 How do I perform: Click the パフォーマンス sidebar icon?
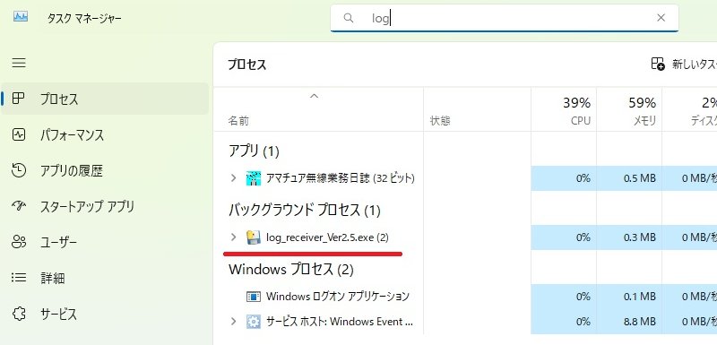click(19, 134)
